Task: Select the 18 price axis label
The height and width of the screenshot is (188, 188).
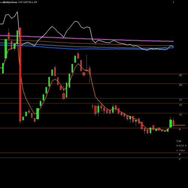Action: tap(180, 85)
